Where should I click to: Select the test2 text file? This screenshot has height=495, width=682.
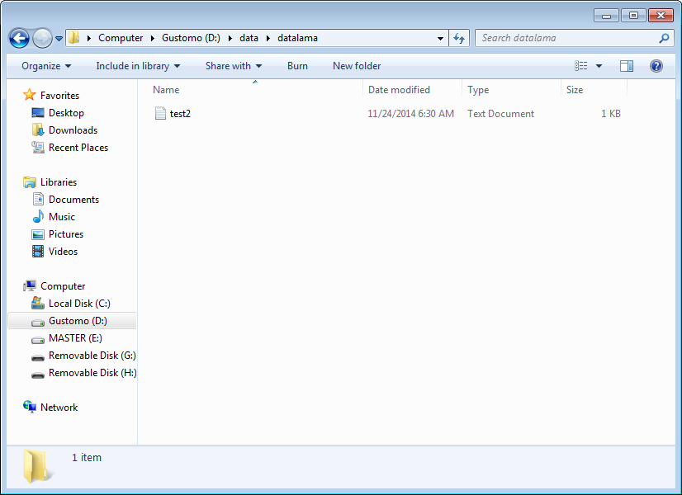coord(180,114)
